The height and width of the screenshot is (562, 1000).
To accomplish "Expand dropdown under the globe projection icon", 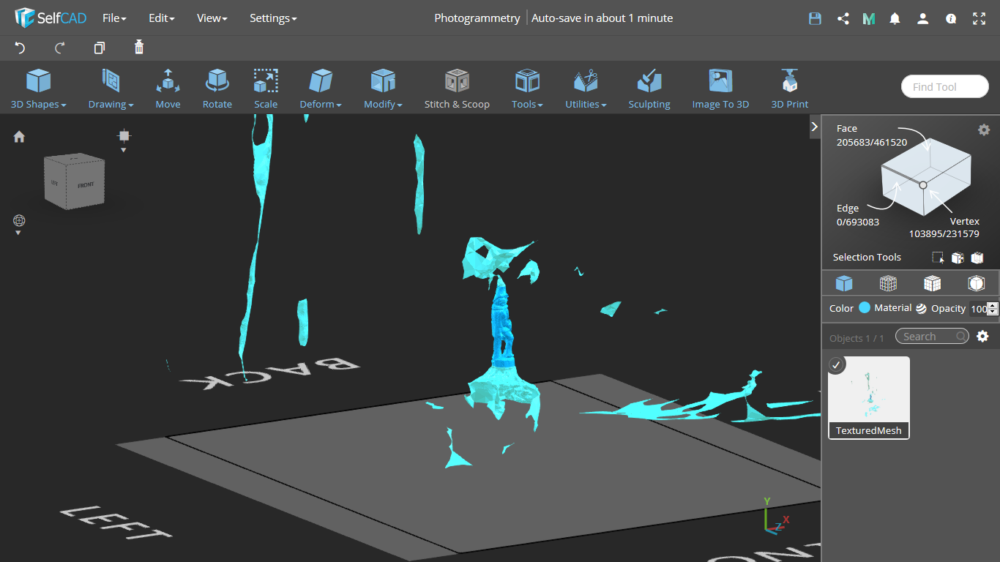I will tap(18, 233).
